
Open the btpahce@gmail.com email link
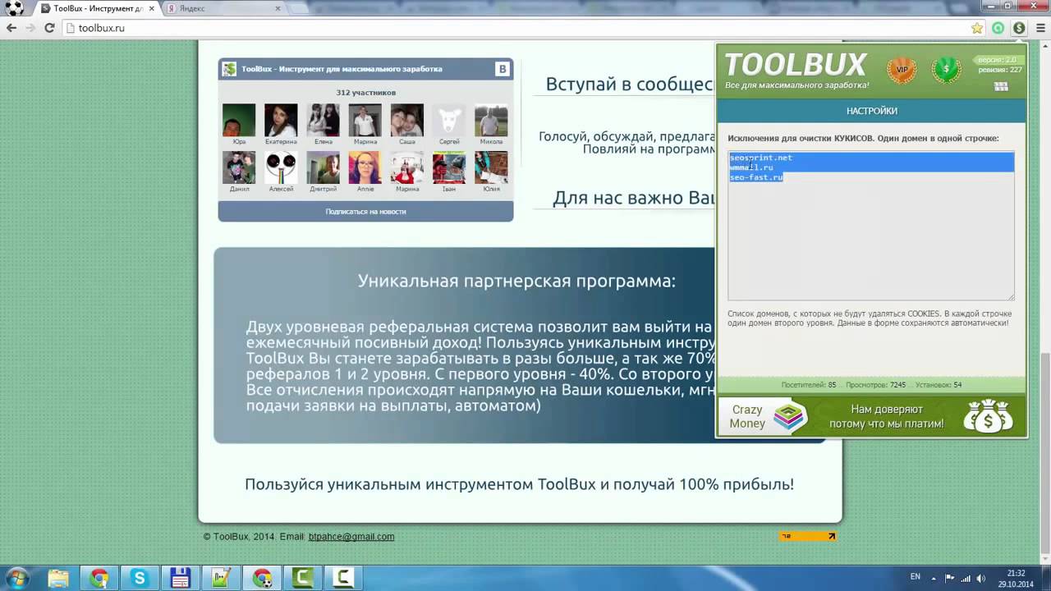pos(351,537)
